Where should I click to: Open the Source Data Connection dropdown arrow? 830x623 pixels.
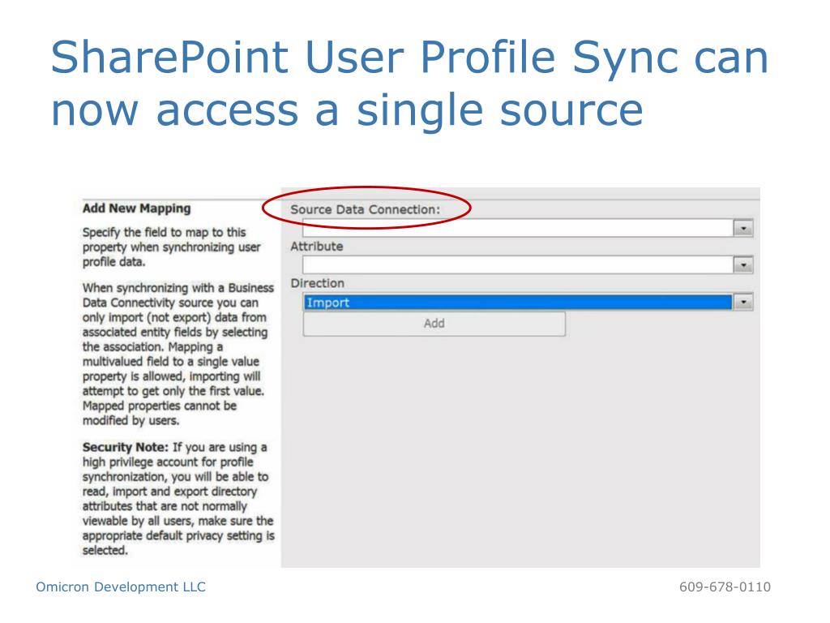[743, 228]
